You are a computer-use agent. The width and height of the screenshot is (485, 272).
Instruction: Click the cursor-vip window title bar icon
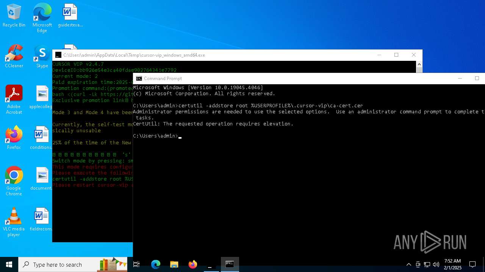58,55
